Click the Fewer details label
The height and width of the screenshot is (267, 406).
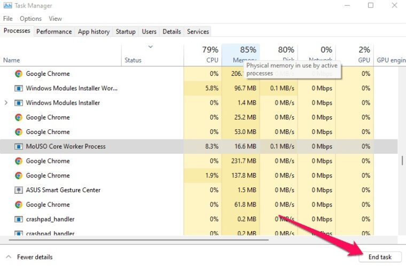pos(35,257)
